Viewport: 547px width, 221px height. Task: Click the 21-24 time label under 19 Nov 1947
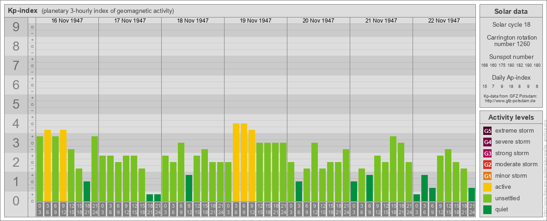(283, 209)
